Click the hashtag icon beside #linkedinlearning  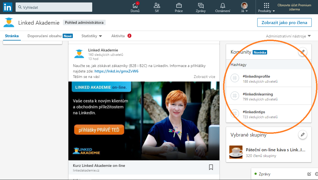[x=235, y=96]
